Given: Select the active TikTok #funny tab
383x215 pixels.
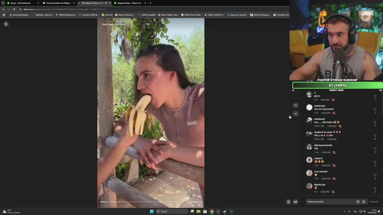Looking at the screenshot, I should coord(94,3).
